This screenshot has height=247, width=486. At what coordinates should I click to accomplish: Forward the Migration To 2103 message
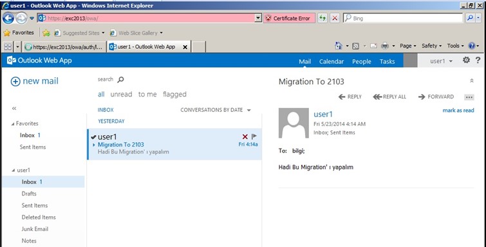click(x=436, y=96)
